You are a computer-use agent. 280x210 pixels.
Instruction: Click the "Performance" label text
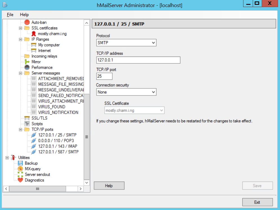42,67
